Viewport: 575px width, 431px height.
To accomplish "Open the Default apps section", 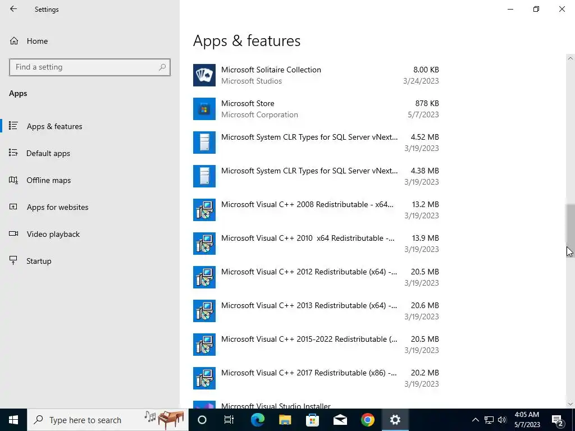I will point(90,153).
